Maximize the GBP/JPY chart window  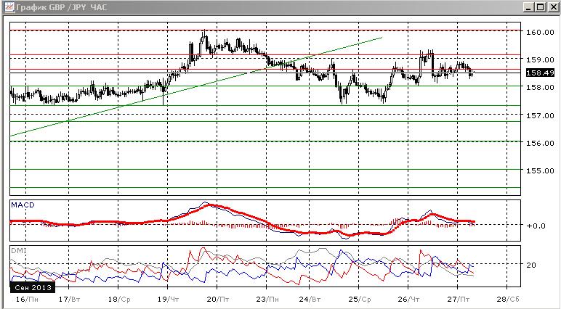tap(540, 7)
